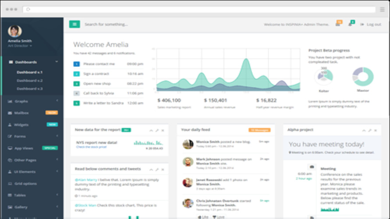Collapse the Alpha project panel
390x219 pixels.
tap(364, 130)
